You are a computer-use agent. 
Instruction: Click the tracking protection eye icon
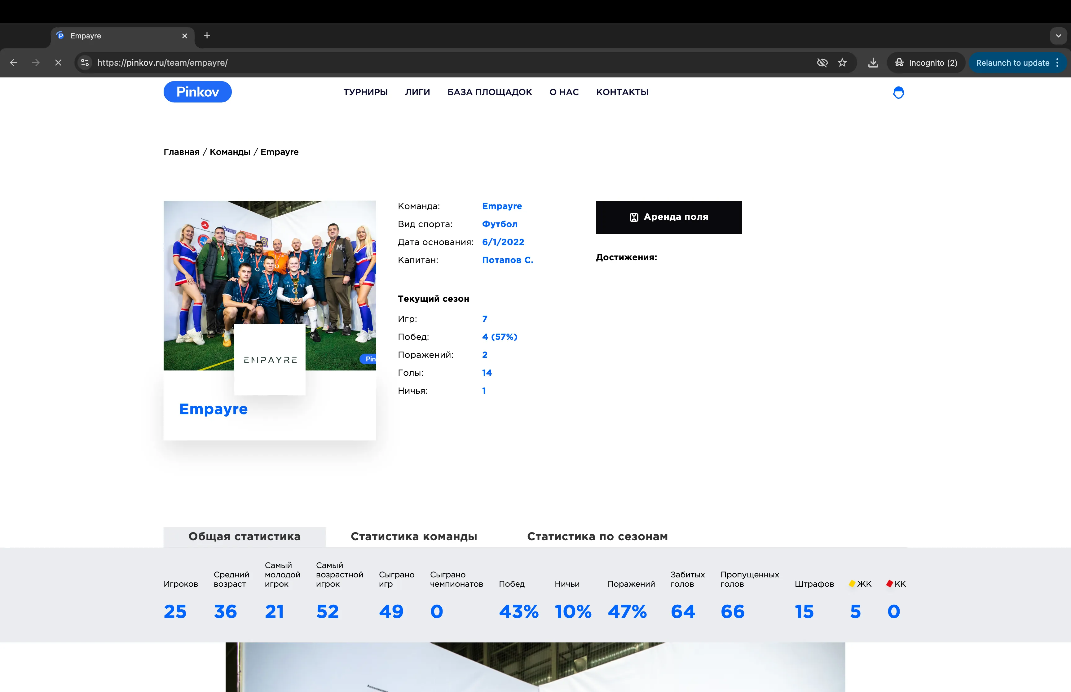(x=822, y=63)
